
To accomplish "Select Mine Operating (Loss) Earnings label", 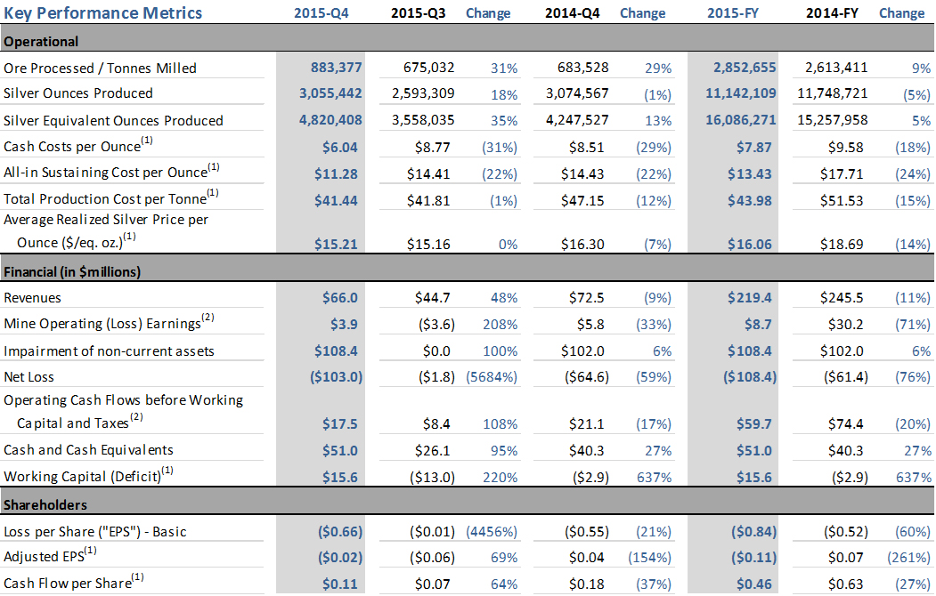I will click(109, 322).
